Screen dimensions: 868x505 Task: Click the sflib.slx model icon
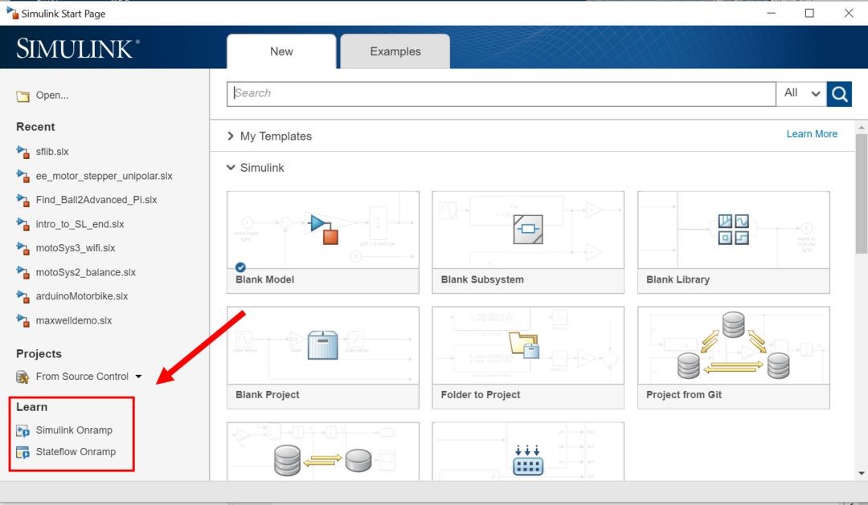click(x=23, y=152)
